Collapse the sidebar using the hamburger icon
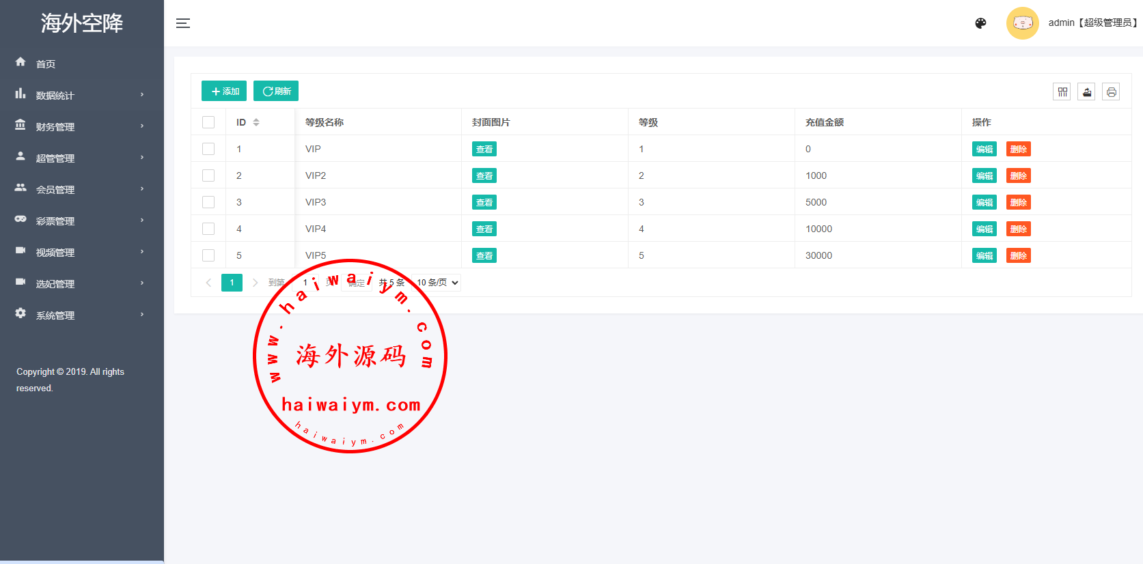This screenshot has width=1143, height=564. 183,23
